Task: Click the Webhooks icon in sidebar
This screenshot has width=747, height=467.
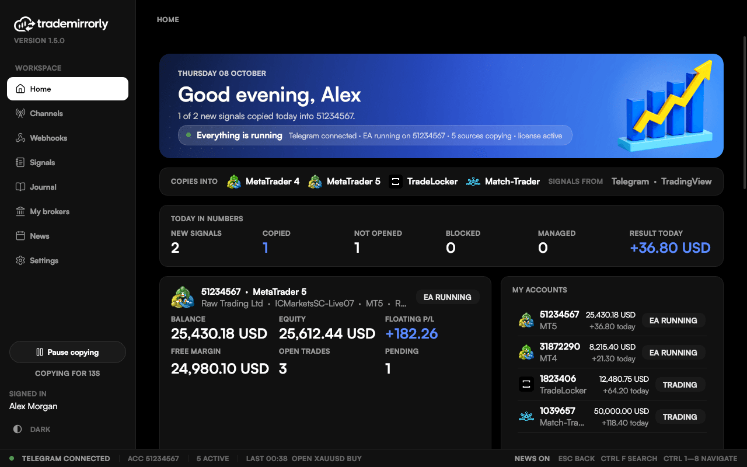Action: click(20, 138)
